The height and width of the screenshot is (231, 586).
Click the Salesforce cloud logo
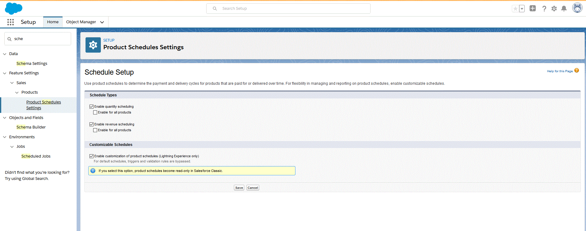[13, 8]
